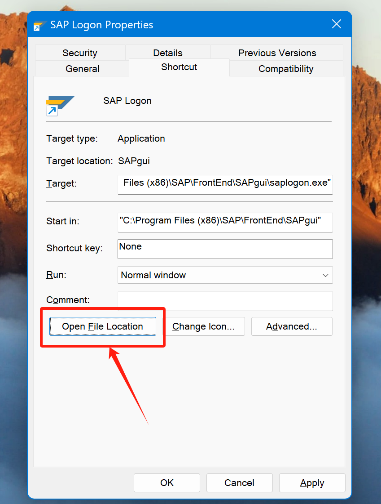This screenshot has height=504, width=381.
Task: Switch to the Security tab
Action: tap(79, 53)
